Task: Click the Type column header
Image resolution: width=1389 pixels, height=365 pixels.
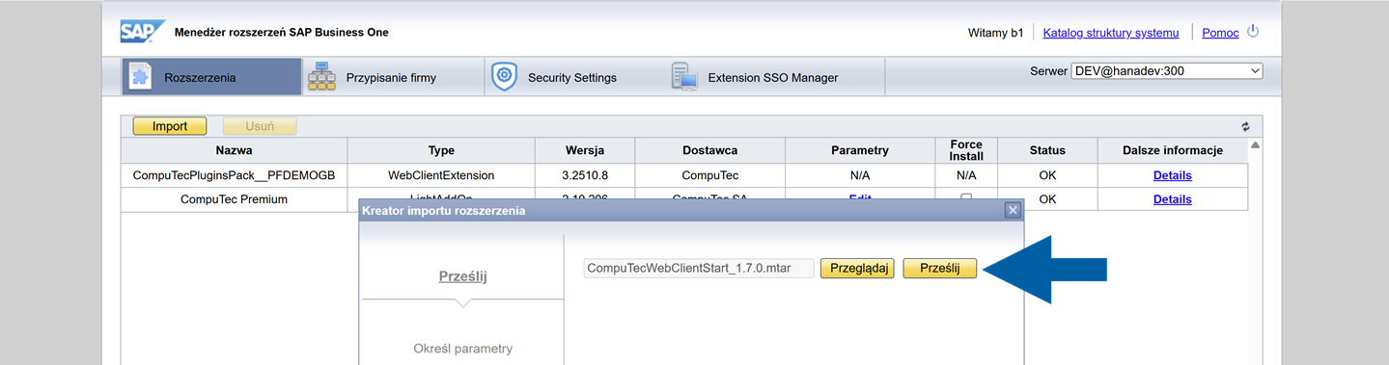Action: (x=441, y=150)
